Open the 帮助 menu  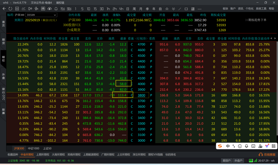[272, 9]
